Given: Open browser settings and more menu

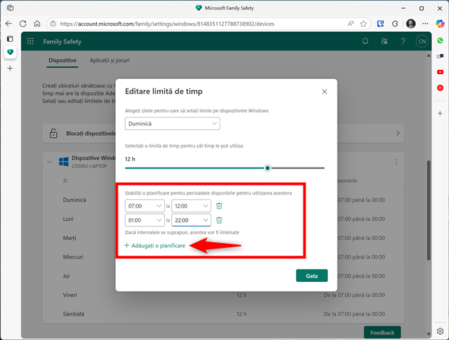Looking at the screenshot, I should (x=425, y=24).
